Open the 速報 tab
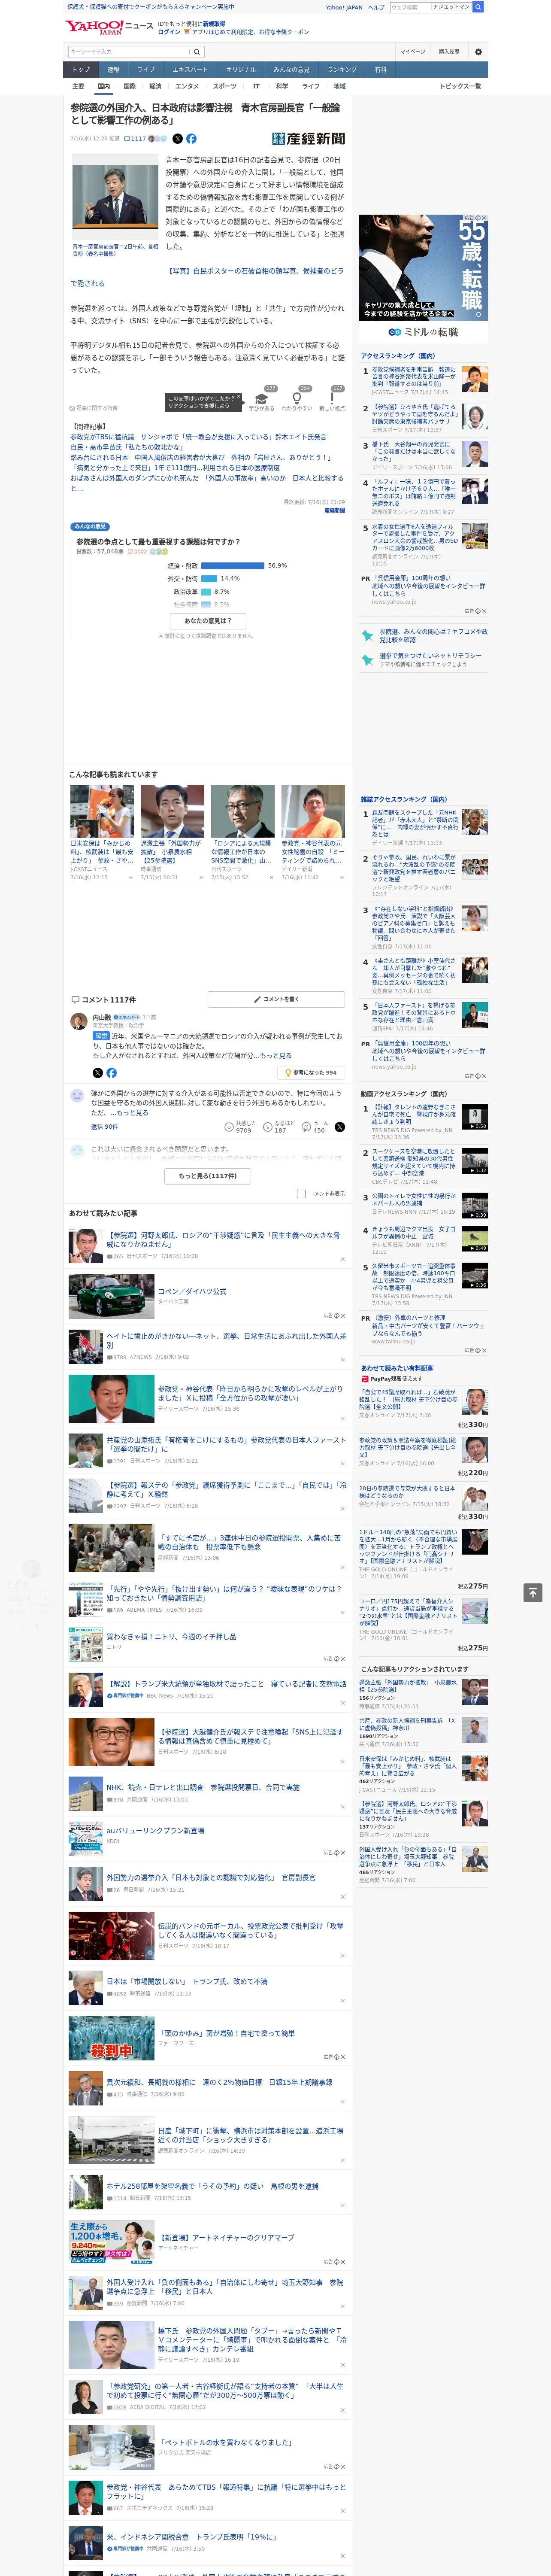 coord(113,70)
